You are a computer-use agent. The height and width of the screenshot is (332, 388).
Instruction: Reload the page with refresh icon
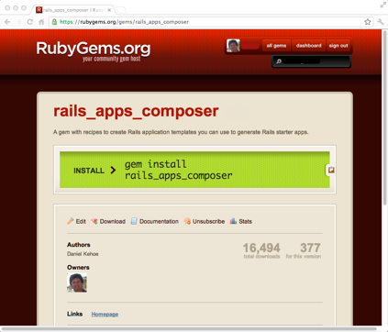click(30, 22)
